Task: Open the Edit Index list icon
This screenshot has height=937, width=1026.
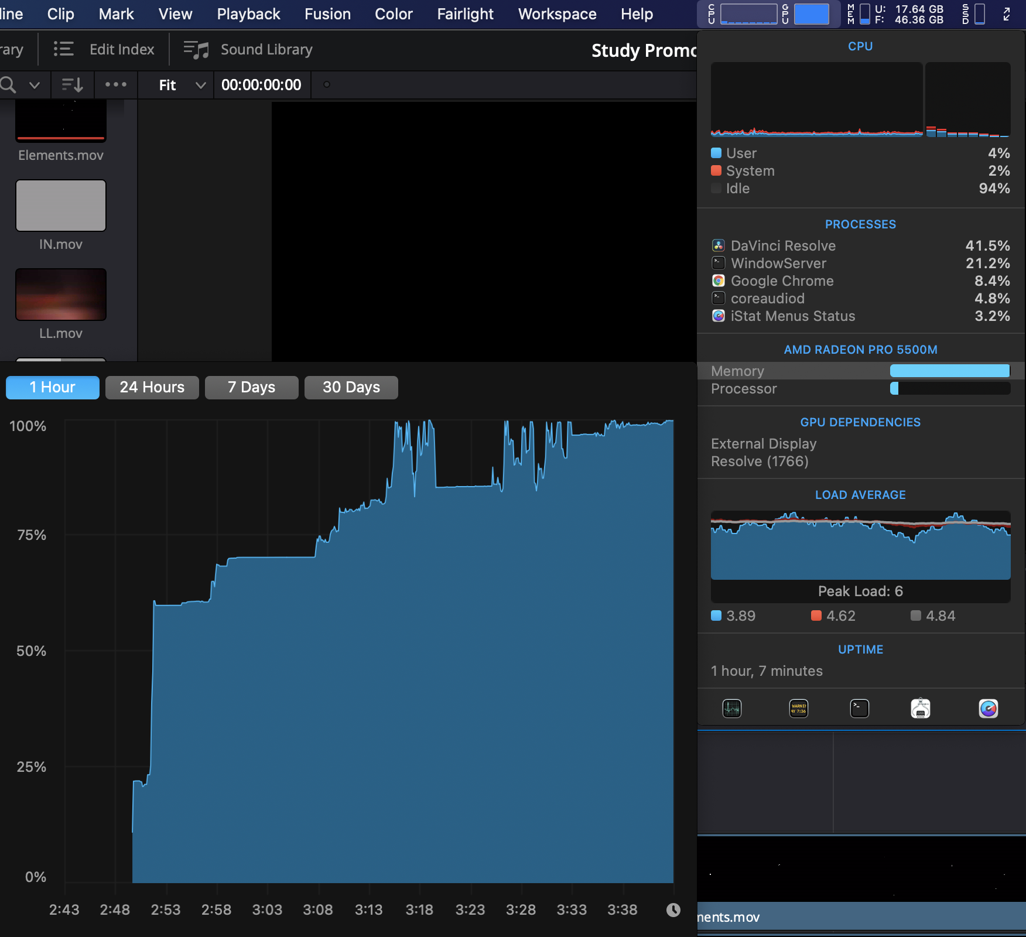Action: click(x=64, y=49)
